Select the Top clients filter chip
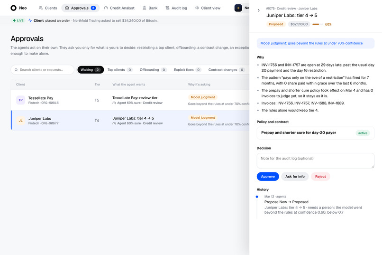382x255 pixels. (x=120, y=70)
